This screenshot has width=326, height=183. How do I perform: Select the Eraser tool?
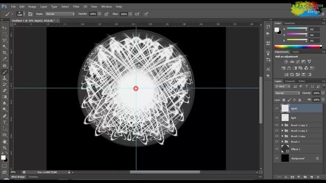pyautogui.click(x=5, y=90)
